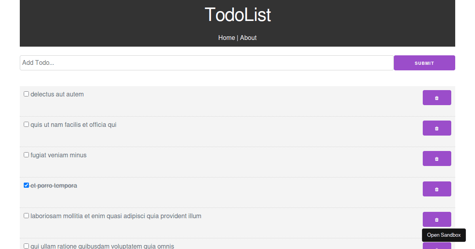Delete the todo "delectus aut autem"
The width and height of the screenshot is (475, 249).
click(x=437, y=97)
